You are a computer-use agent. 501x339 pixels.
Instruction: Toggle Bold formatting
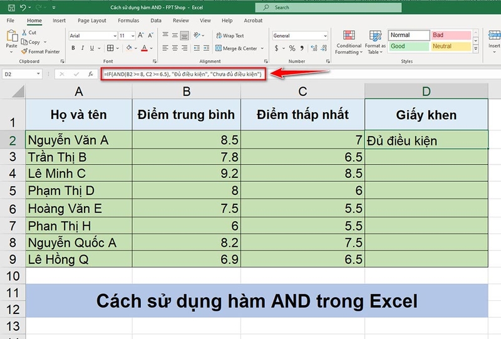73,48
